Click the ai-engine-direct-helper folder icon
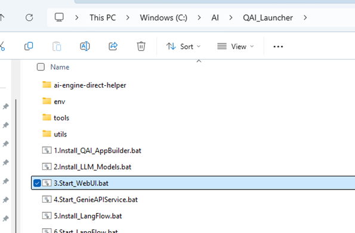 pos(47,85)
